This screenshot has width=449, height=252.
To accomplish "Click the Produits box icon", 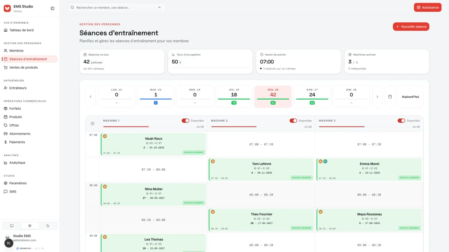I will (6, 117).
